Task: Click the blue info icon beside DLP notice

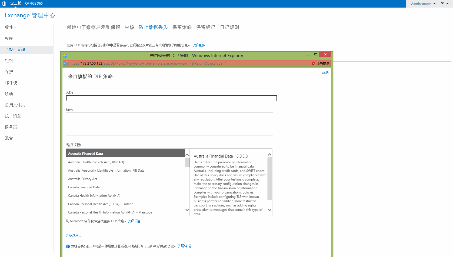Action: (68, 246)
